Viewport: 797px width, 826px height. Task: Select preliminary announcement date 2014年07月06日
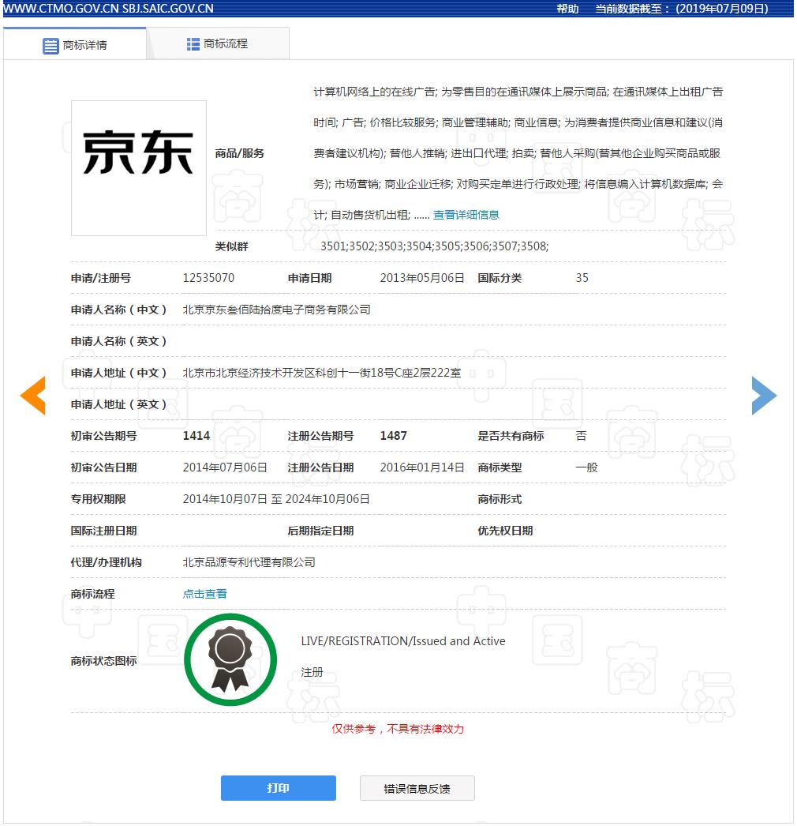[225, 467]
